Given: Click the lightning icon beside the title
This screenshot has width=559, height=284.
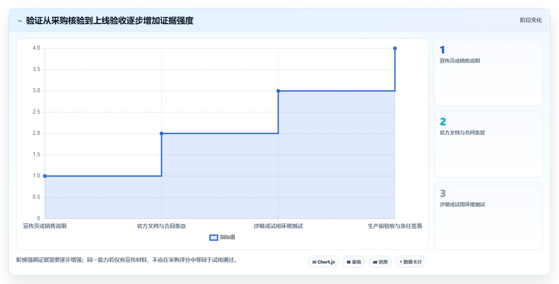Looking at the screenshot, I should (x=20, y=21).
